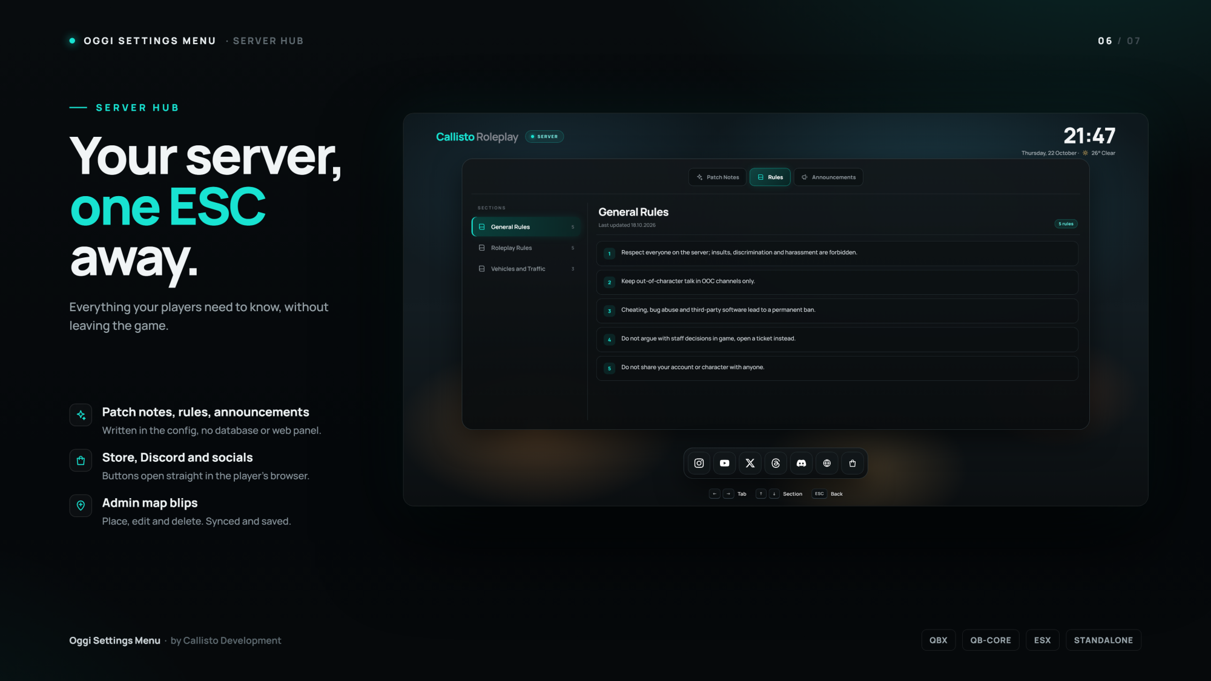1211x681 pixels.
Task: Click the General Rules heading
Action: click(633, 212)
